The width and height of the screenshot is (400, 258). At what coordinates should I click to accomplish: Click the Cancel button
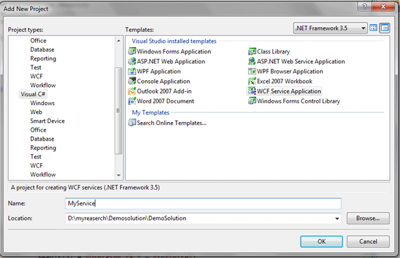368,241
